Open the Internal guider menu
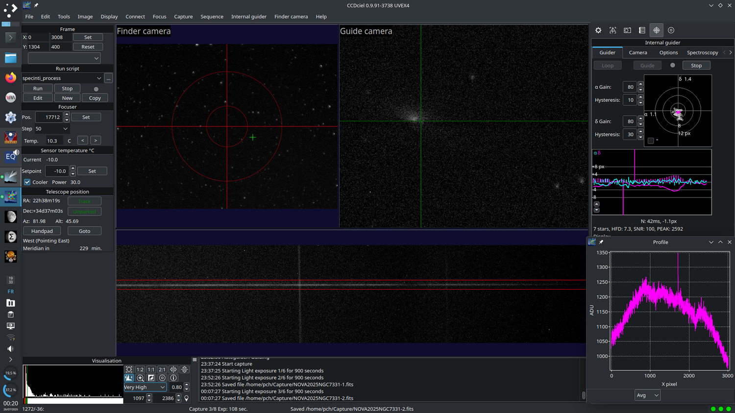This screenshot has height=413, width=735. [x=249, y=17]
